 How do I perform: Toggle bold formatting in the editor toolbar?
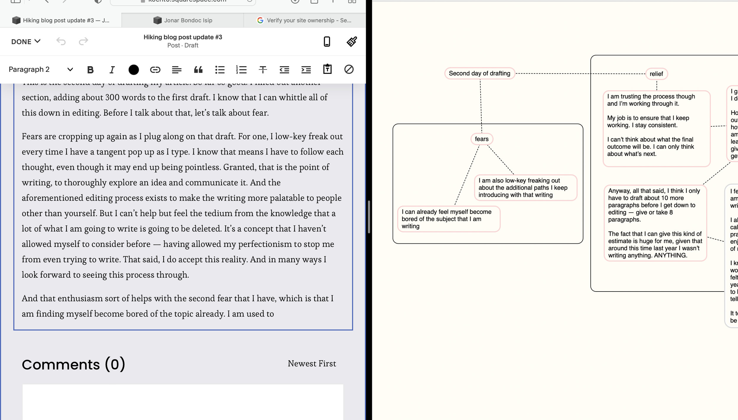[x=90, y=70]
